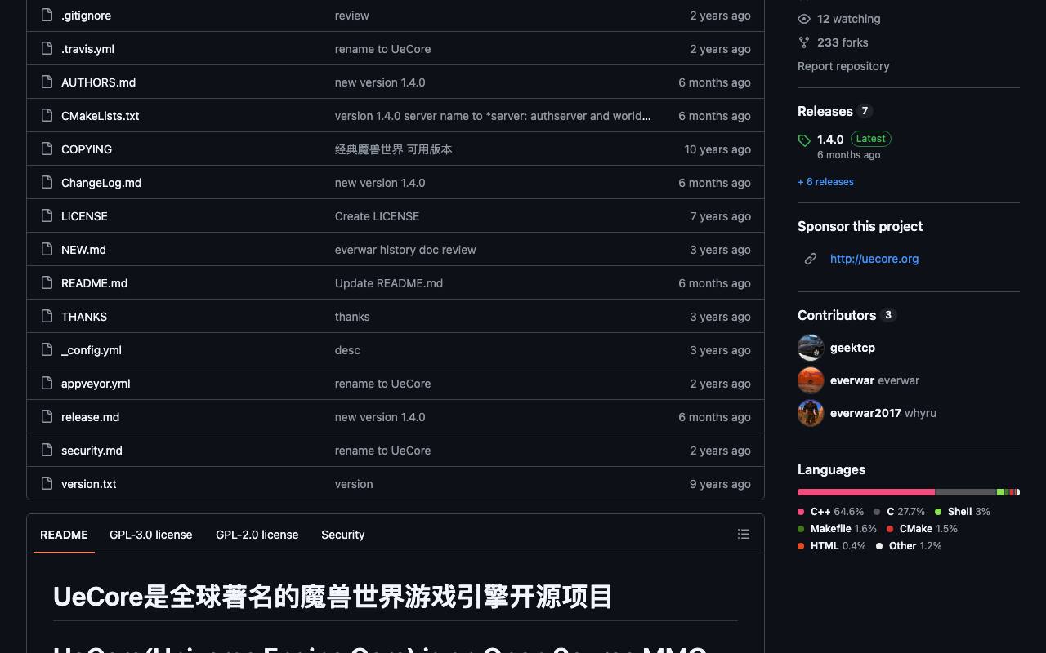Open the version.txt file
Screen dimensions: 1046x653
pyautogui.click(x=89, y=484)
